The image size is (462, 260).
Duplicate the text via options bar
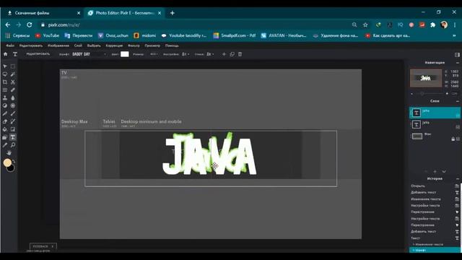click(x=232, y=54)
